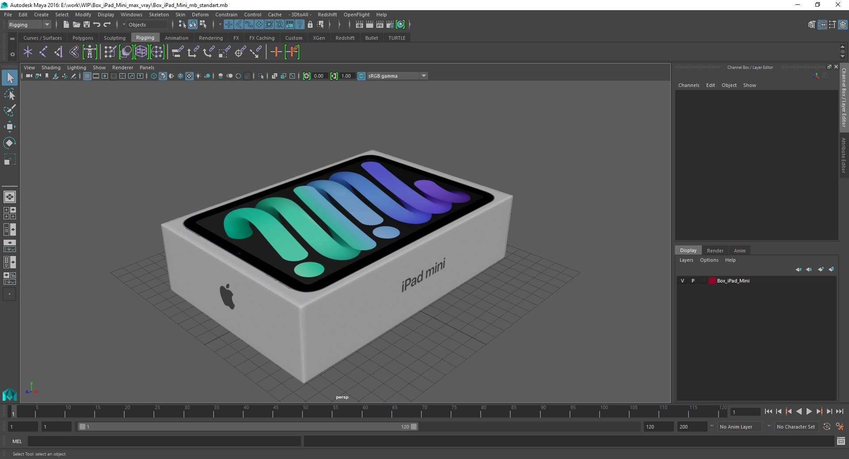Click the Create Locator shelf icon

[28, 52]
